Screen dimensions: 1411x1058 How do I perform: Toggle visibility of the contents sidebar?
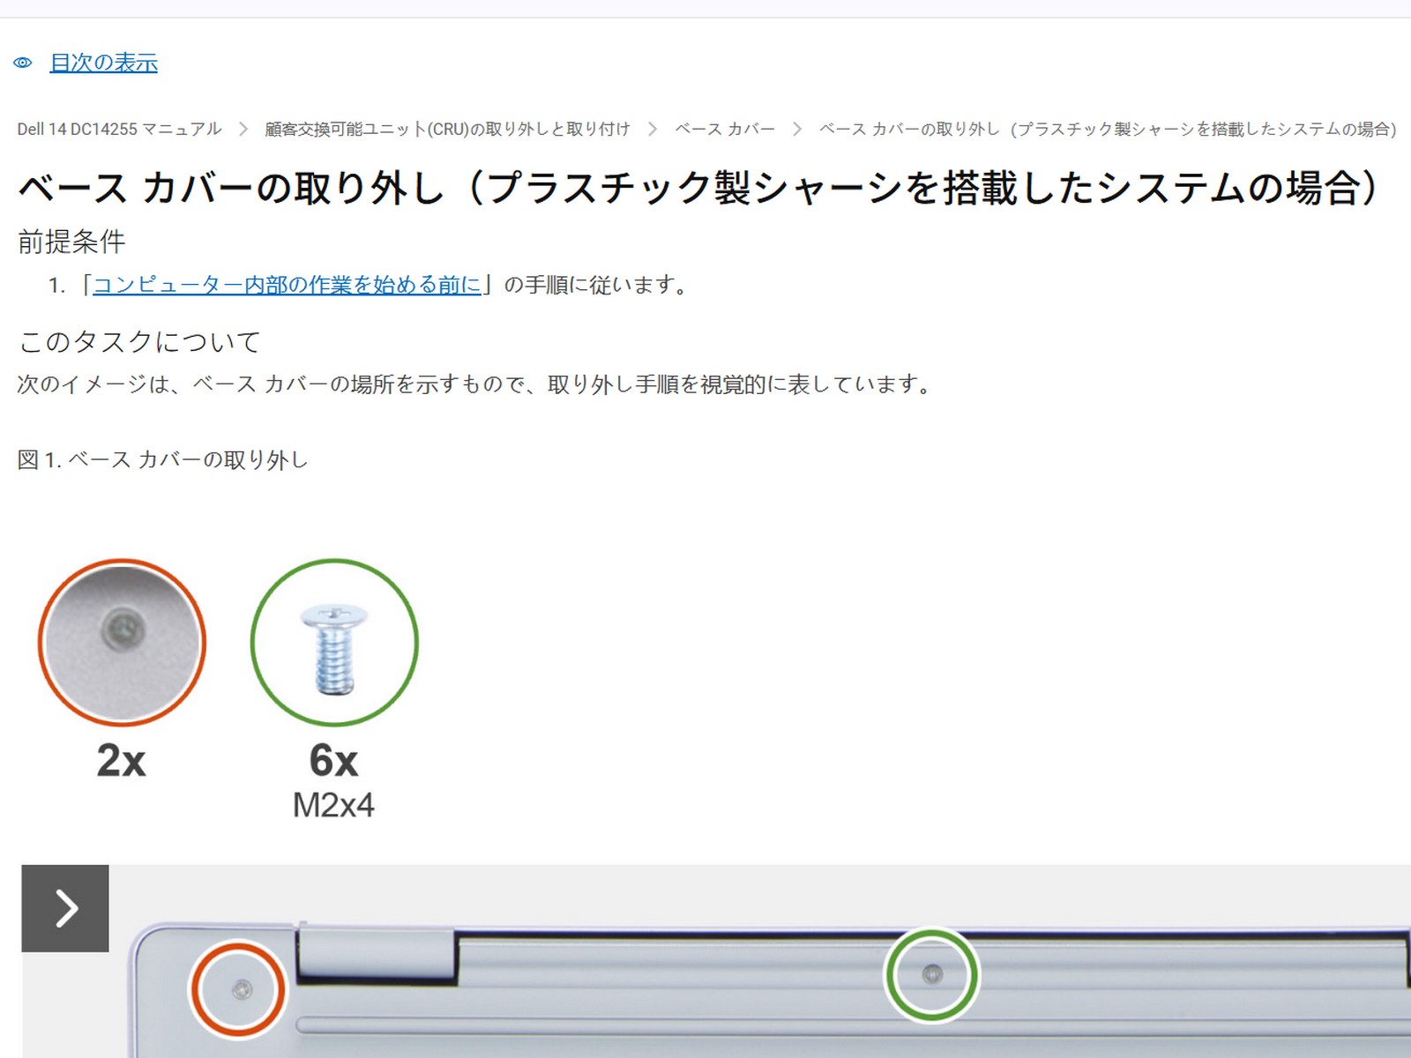[103, 63]
